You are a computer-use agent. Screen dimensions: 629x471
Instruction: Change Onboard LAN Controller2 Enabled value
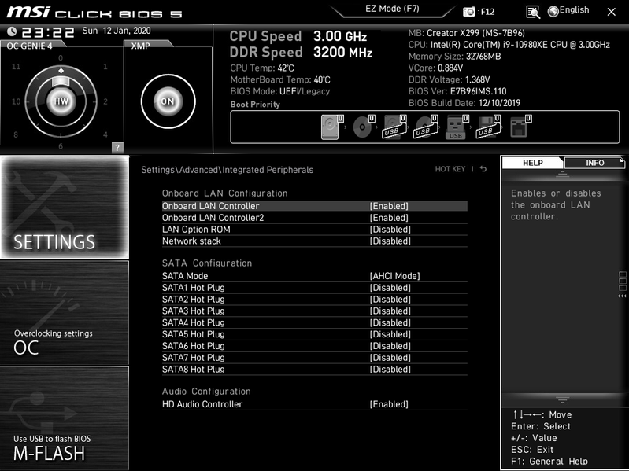389,218
